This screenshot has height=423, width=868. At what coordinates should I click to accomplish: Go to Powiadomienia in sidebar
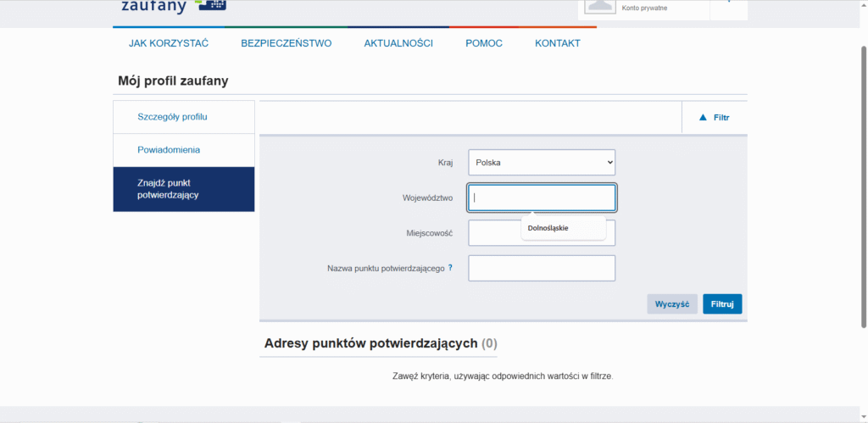point(184,150)
